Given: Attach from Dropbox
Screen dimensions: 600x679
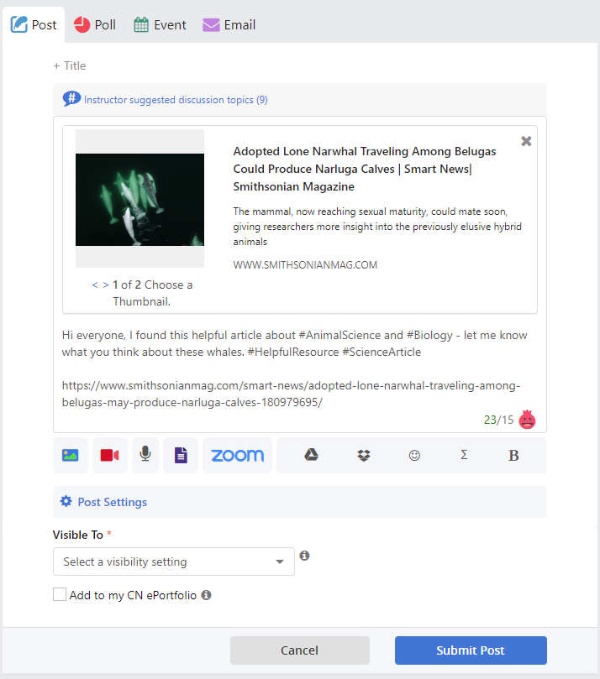Looking at the screenshot, I should tap(364, 455).
